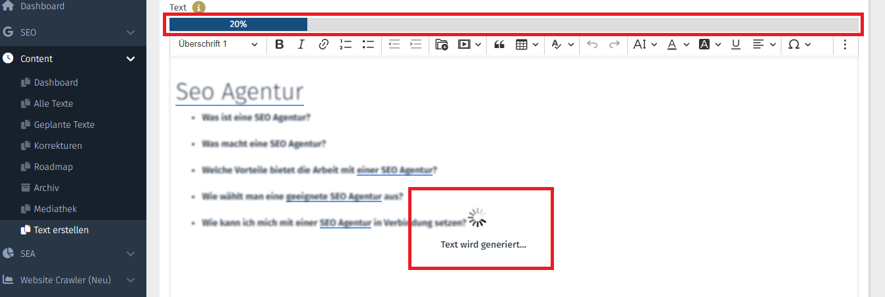Click 'Wie kann ich mich' bullet text
The image size is (885, 297).
(x=334, y=223)
